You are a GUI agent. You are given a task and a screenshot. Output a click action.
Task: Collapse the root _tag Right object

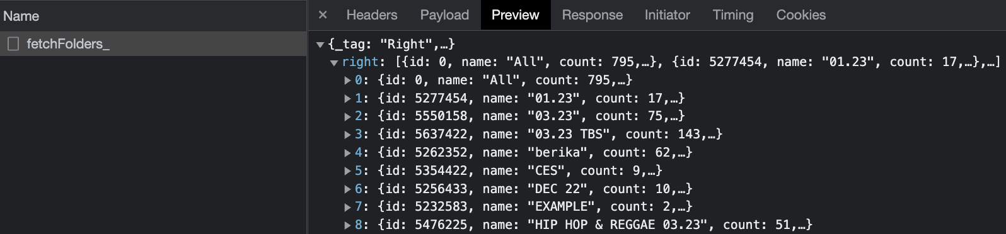point(320,45)
